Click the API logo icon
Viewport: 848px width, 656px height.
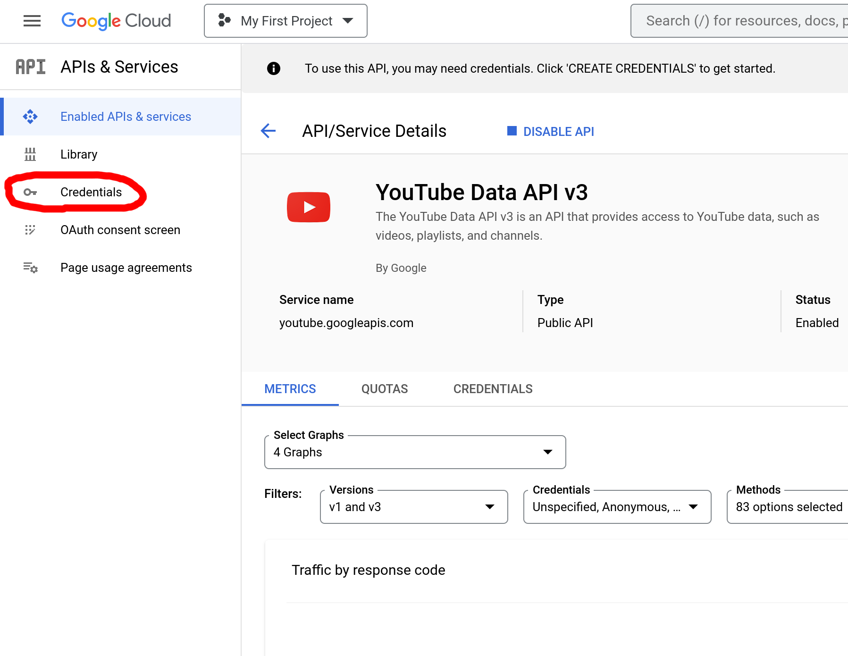[31, 67]
